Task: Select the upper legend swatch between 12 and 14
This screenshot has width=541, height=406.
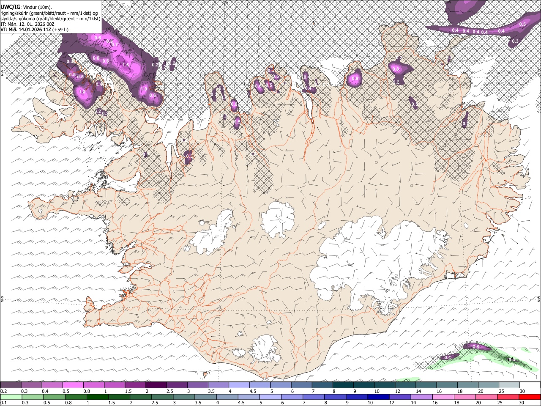Action: [405, 385]
